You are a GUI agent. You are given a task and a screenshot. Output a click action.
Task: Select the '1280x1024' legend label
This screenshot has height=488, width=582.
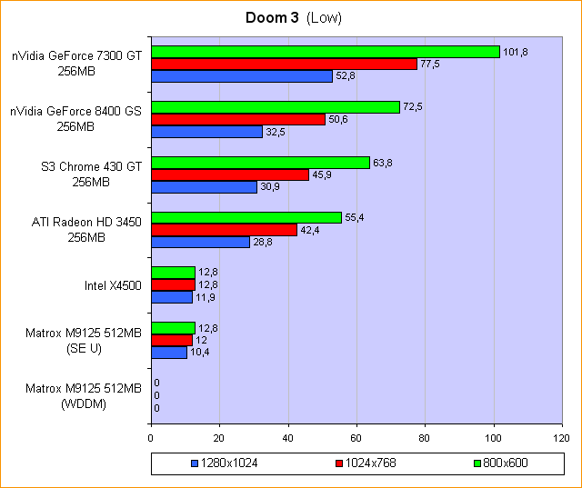(229, 463)
